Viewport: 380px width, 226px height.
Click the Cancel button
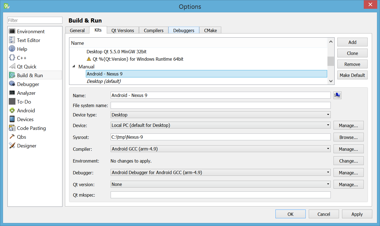tap(324, 214)
